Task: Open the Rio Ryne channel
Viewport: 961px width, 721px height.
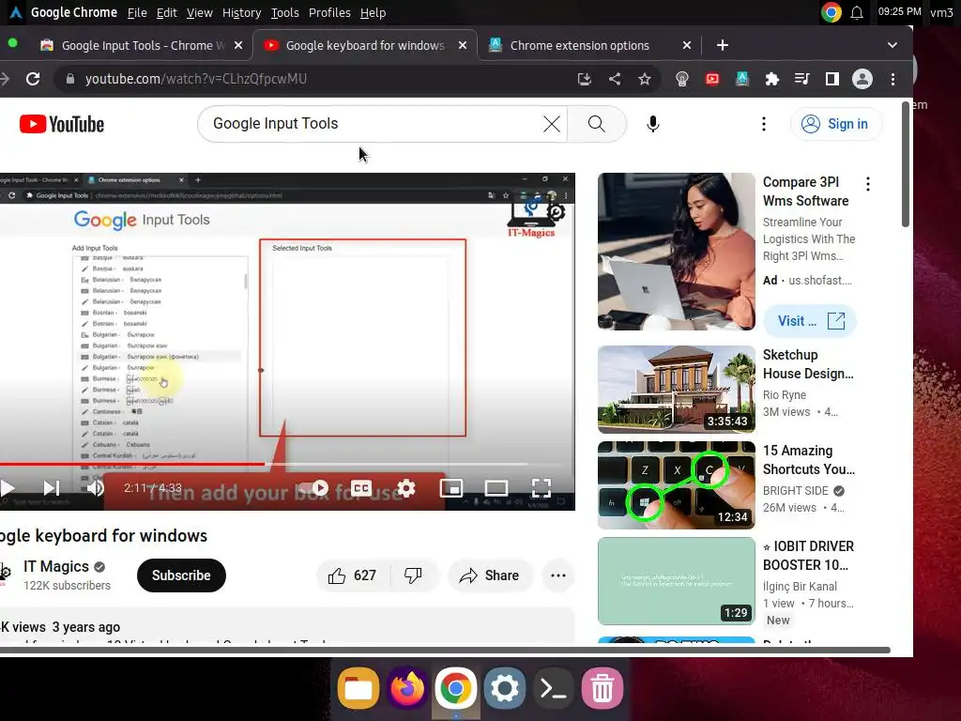Action: (784, 395)
